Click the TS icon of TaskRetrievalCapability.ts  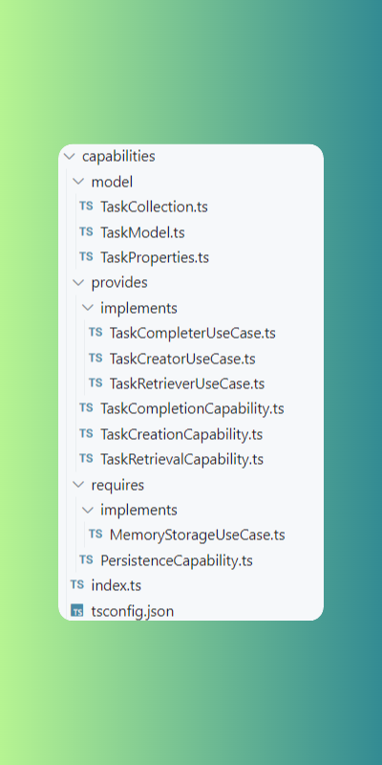[x=86, y=459]
